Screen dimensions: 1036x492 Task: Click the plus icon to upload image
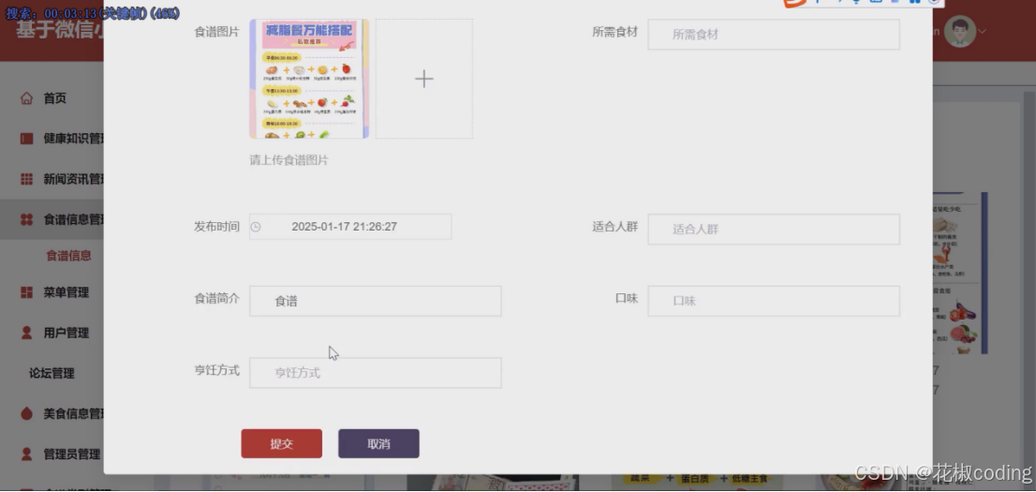coord(424,80)
